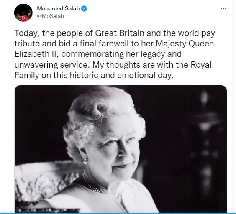236x214 pixels.
Task: Click the blue bar beneath the photo
Action: pos(118,214)
